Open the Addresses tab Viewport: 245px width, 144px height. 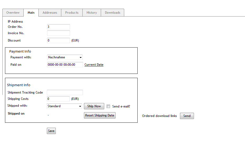click(x=50, y=13)
